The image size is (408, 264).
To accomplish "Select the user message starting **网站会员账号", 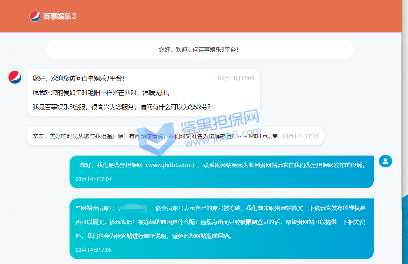I will pos(221,222).
